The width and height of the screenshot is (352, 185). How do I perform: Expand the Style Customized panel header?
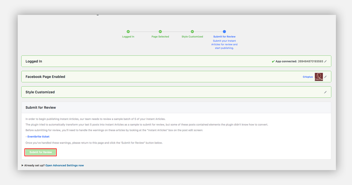tap(40, 92)
